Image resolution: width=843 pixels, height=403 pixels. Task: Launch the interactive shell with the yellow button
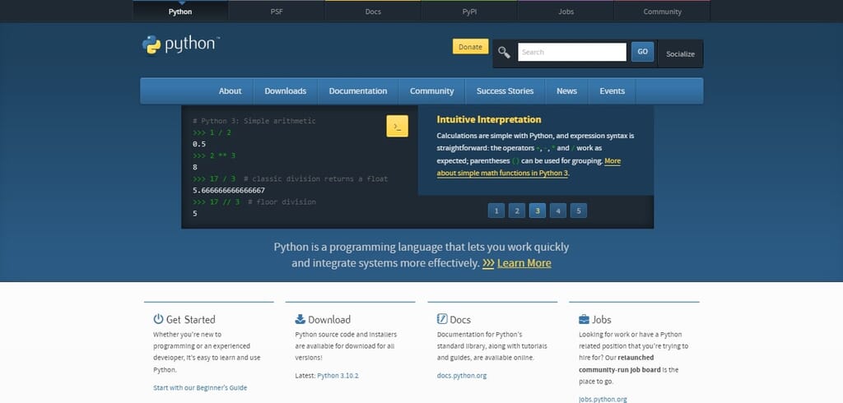click(397, 127)
